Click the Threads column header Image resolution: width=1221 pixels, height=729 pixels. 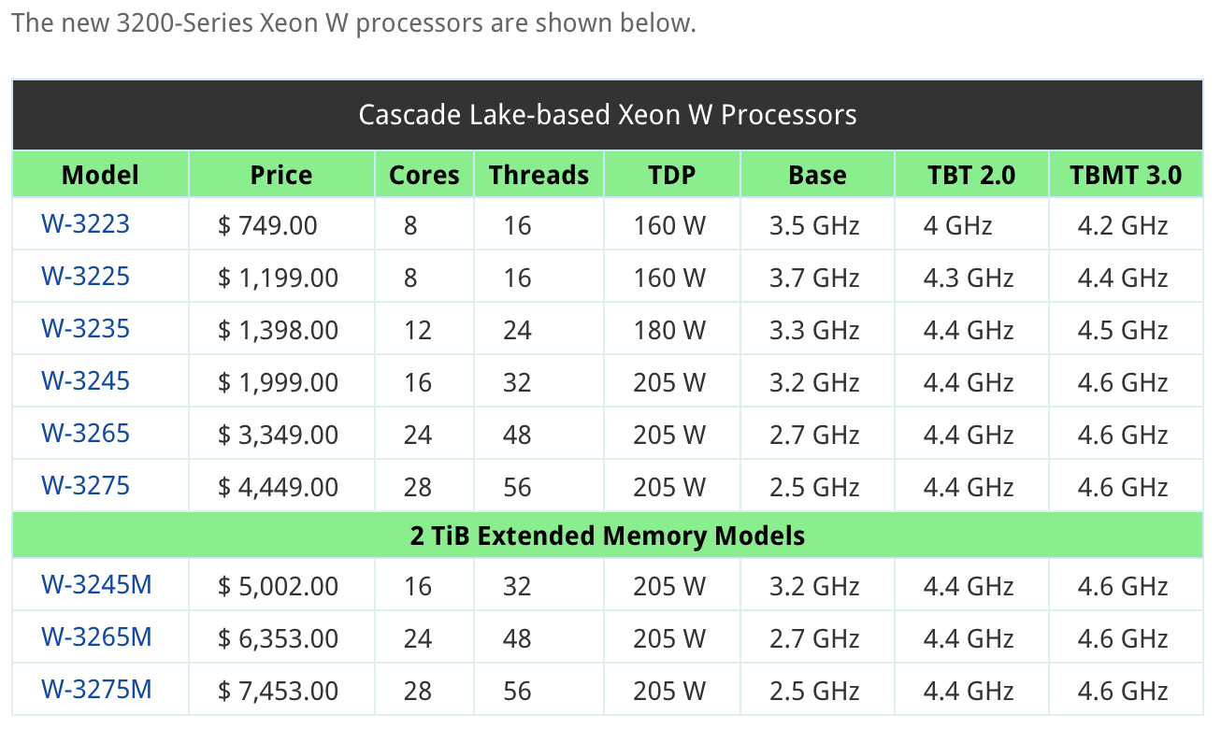click(539, 175)
